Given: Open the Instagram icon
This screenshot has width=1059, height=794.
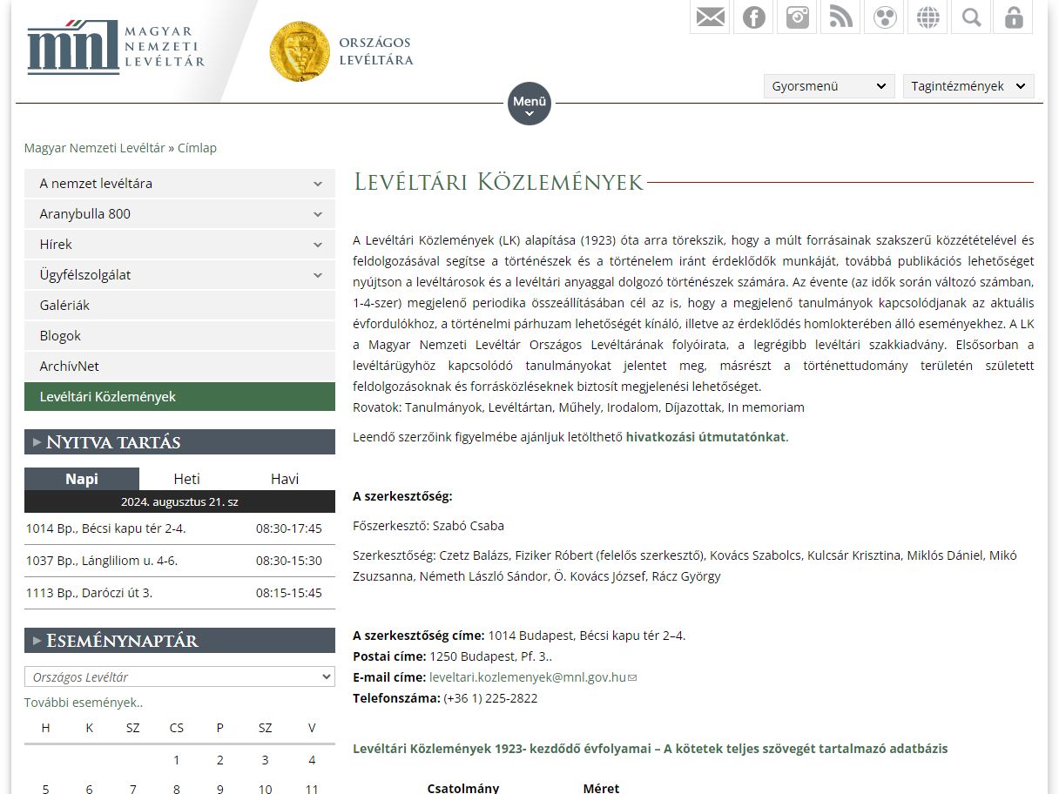Looking at the screenshot, I should point(797,17).
